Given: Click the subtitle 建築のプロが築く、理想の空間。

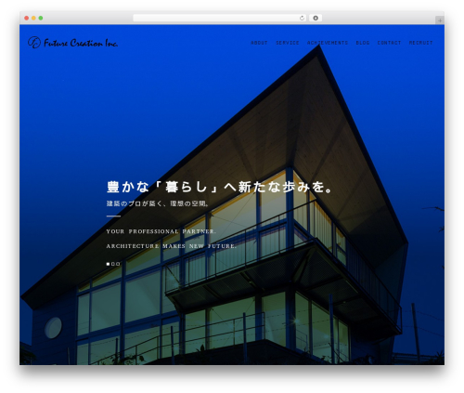Looking at the screenshot, I should point(158,203).
